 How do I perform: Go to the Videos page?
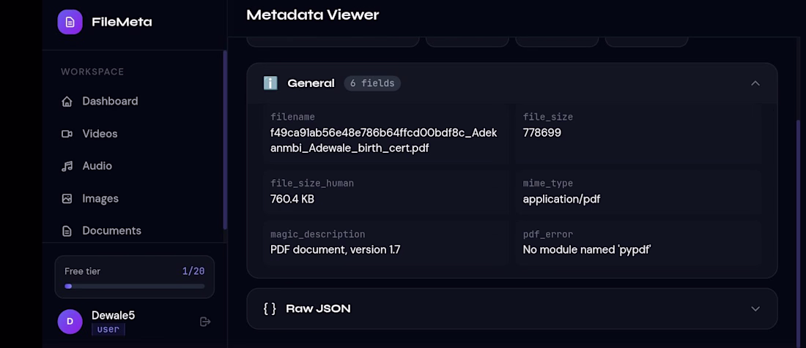[x=100, y=134]
